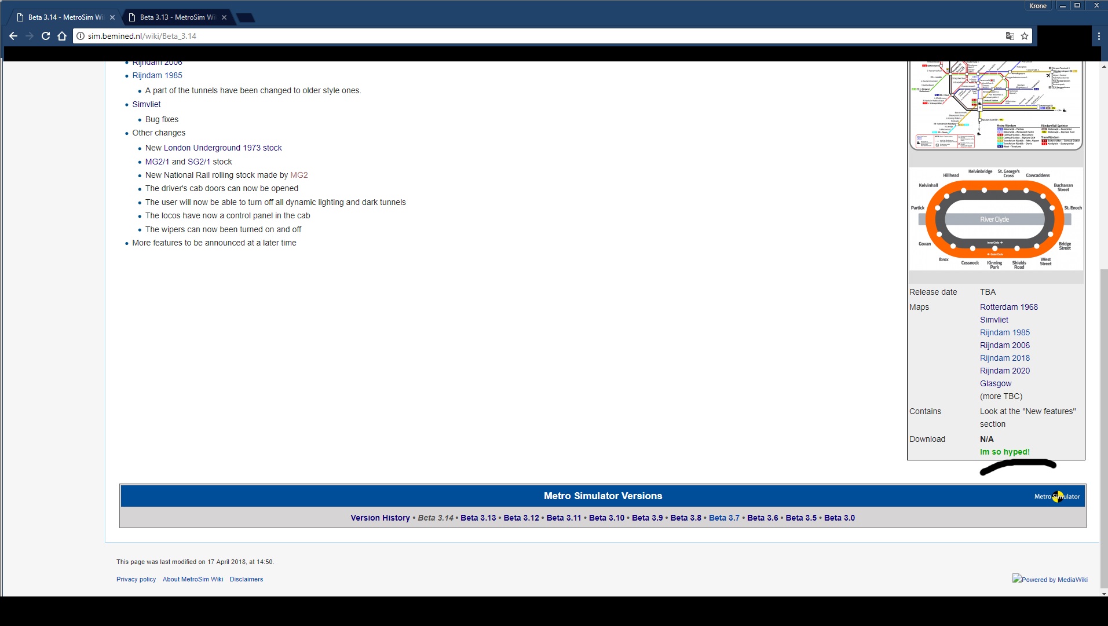
Task: Close the Beta 3.14 tab
Action: (x=112, y=17)
